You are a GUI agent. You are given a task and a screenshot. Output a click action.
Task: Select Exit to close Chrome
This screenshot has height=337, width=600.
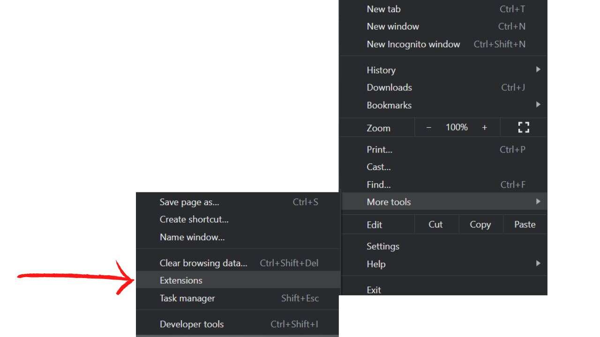click(374, 290)
